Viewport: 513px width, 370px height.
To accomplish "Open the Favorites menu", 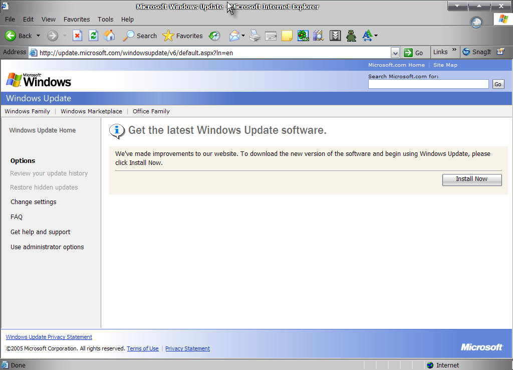I will [x=77, y=20].
